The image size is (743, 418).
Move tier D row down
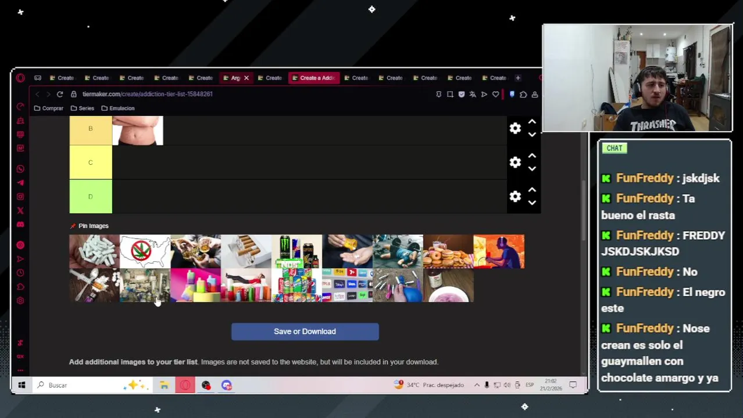532,203
